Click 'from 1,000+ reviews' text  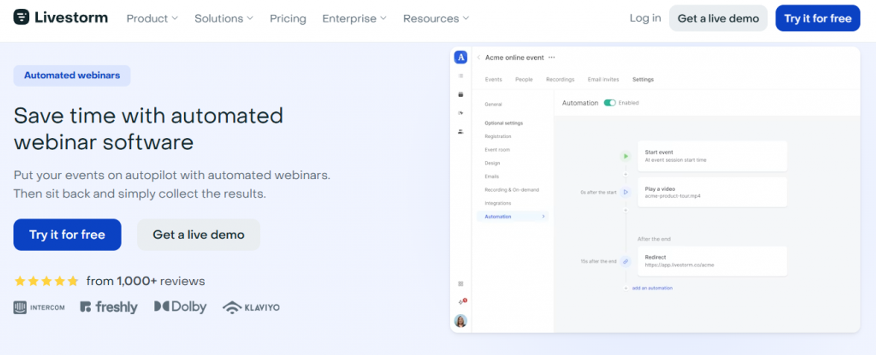click(146, 281)
